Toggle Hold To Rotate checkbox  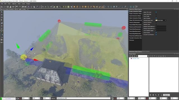(156, 18)
